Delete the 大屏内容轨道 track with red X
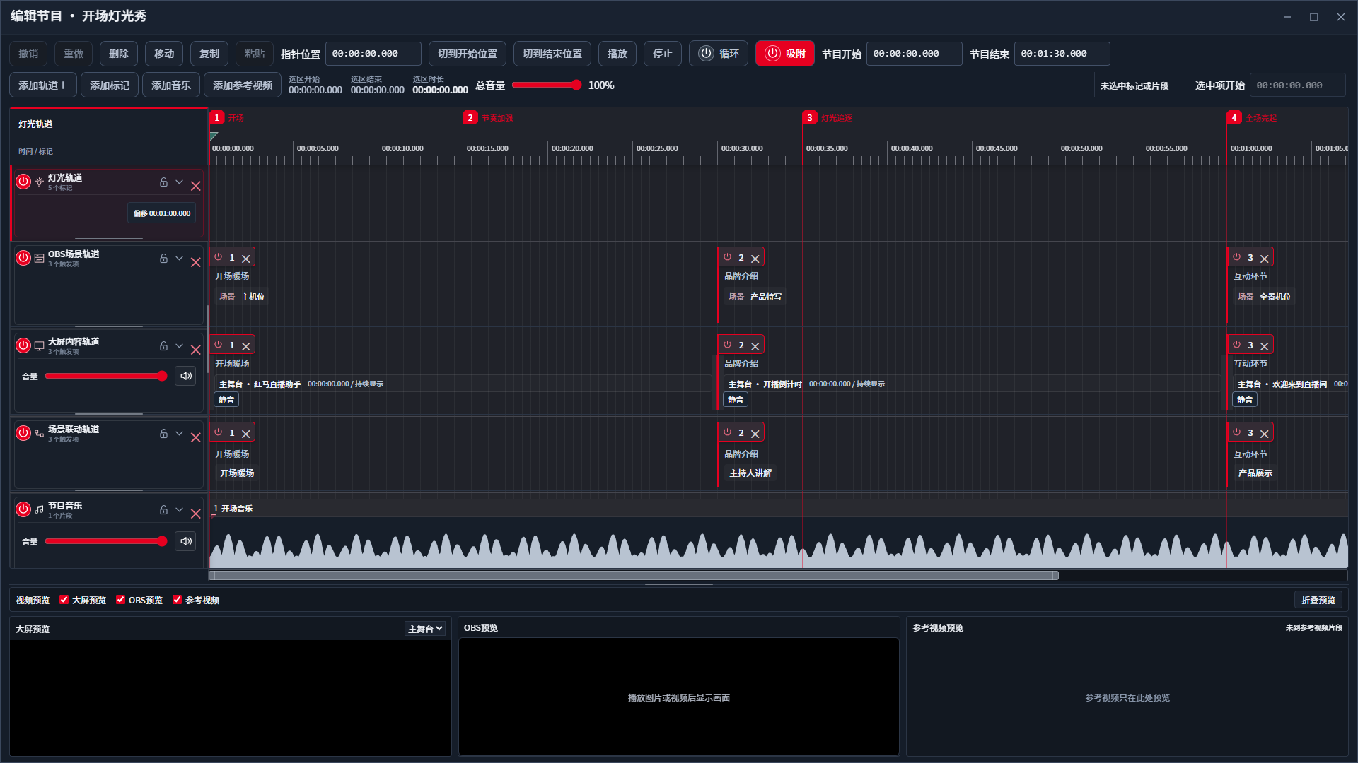The height and width of the screenshot is (763, 1358). (196, 350)
